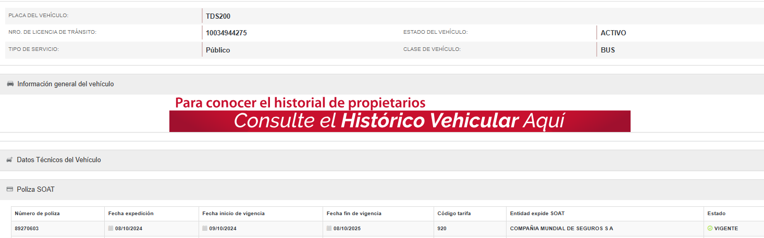
Task: Open the Consulte el Histórico Vehicular Aquí banner
Action: [x=399, y=121]
